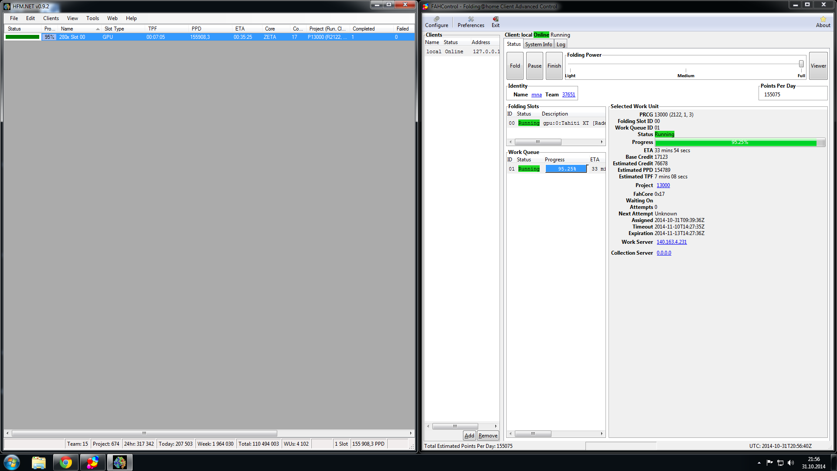The image size is (837, 471).
Task: Sort HFM.NET by Core column
Action: (276, 29)
